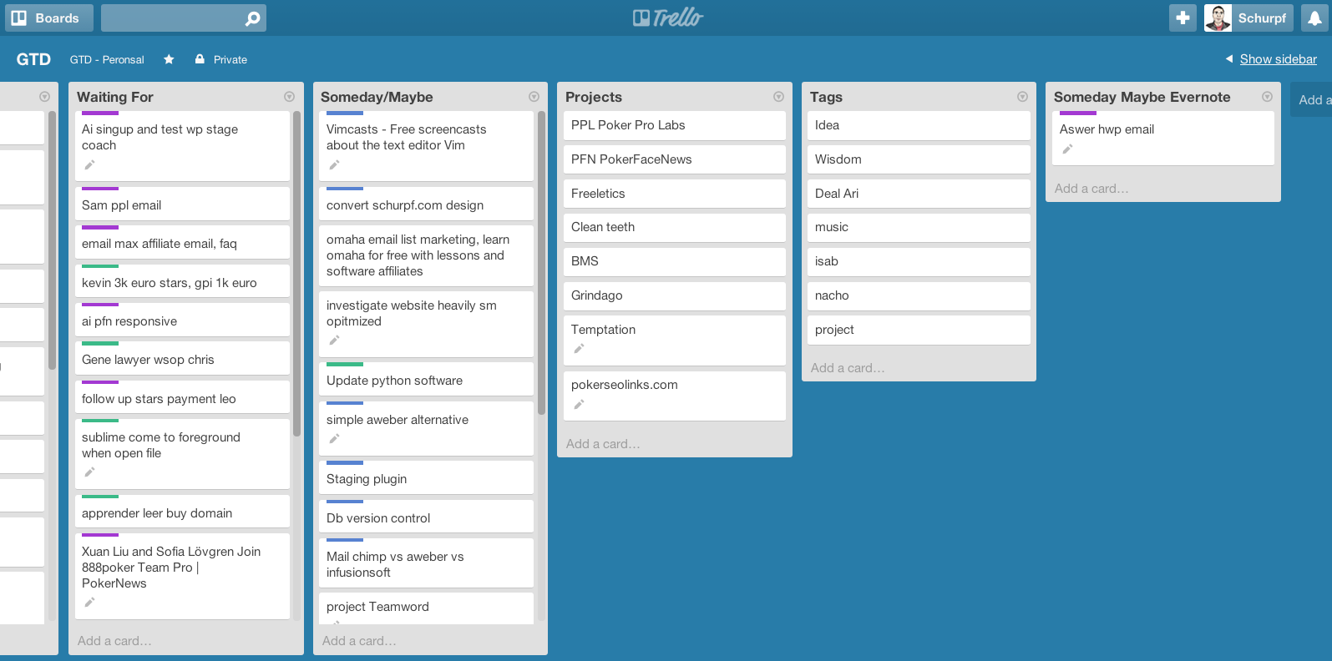Open apprender leer buy domain card
The image size is (1332, 661).
pos(182,512)
